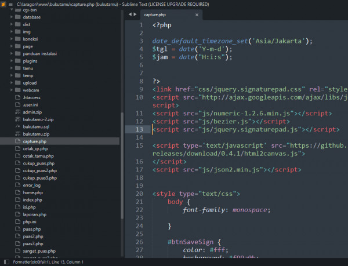
Task: Select the cgi-bin folder row
Action: point(60,10)
